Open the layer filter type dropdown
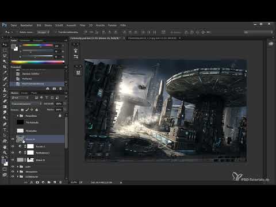This screenshot has height=207, width=276. (x=20, y=98)
